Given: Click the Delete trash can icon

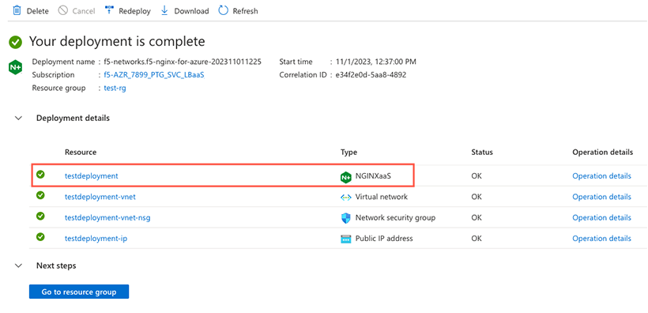Looking at the screenshot, I should (x=17, y=10).
